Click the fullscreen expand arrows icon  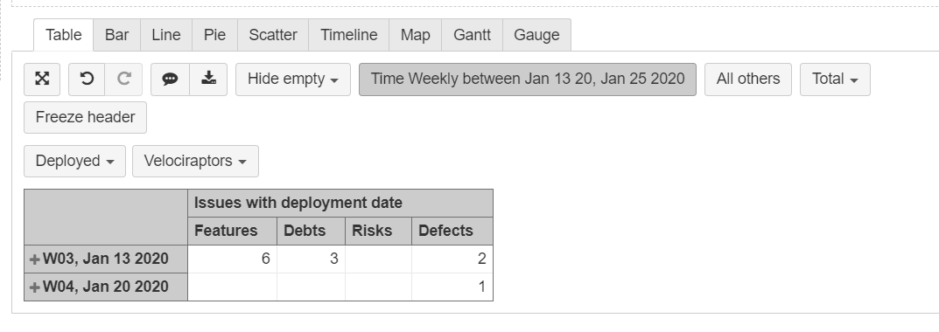point(42,79)
